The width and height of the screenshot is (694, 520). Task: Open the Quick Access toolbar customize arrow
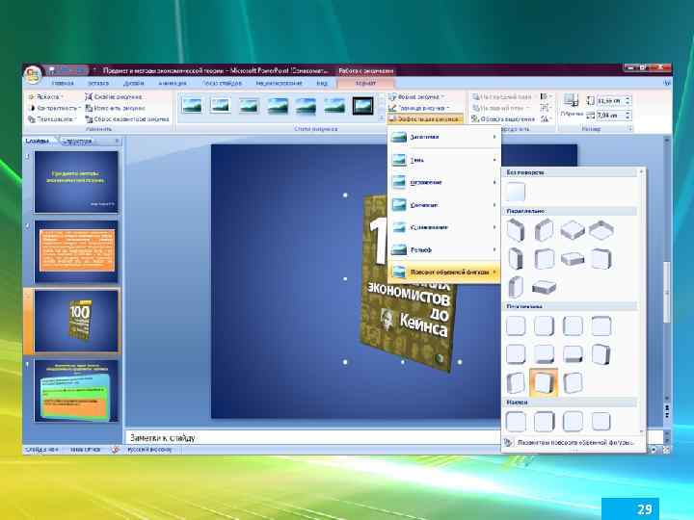point(94,70)
